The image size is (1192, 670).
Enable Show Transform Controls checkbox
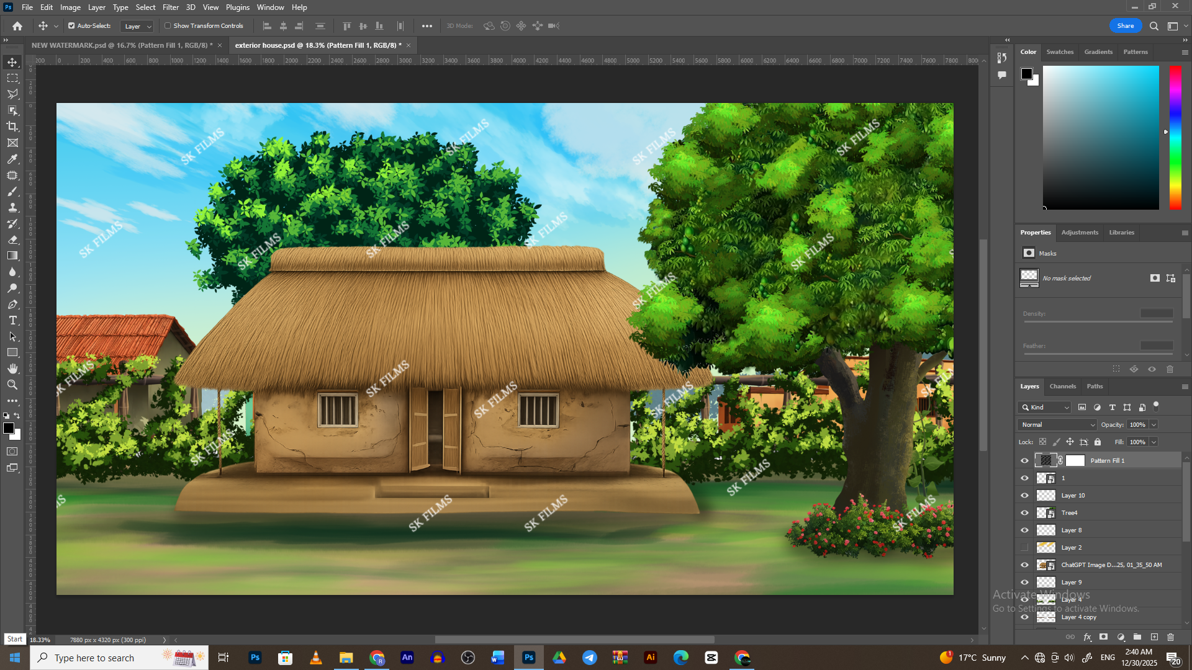pyautogui.click(x=168, y=26)
